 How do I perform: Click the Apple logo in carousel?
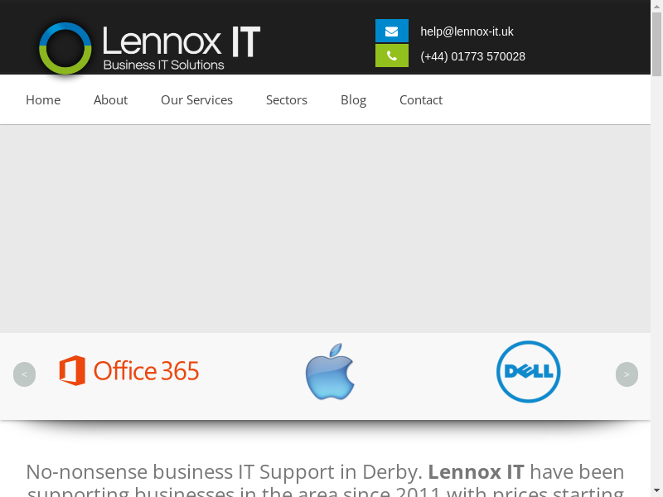[x=330, y=372]
